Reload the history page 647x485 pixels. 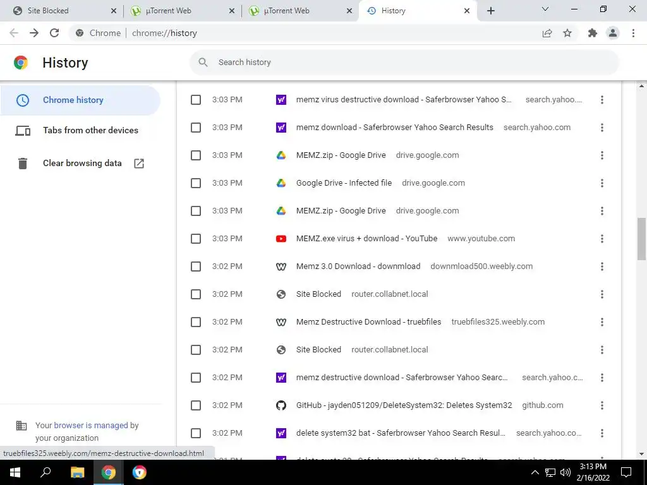pos(54,33)
